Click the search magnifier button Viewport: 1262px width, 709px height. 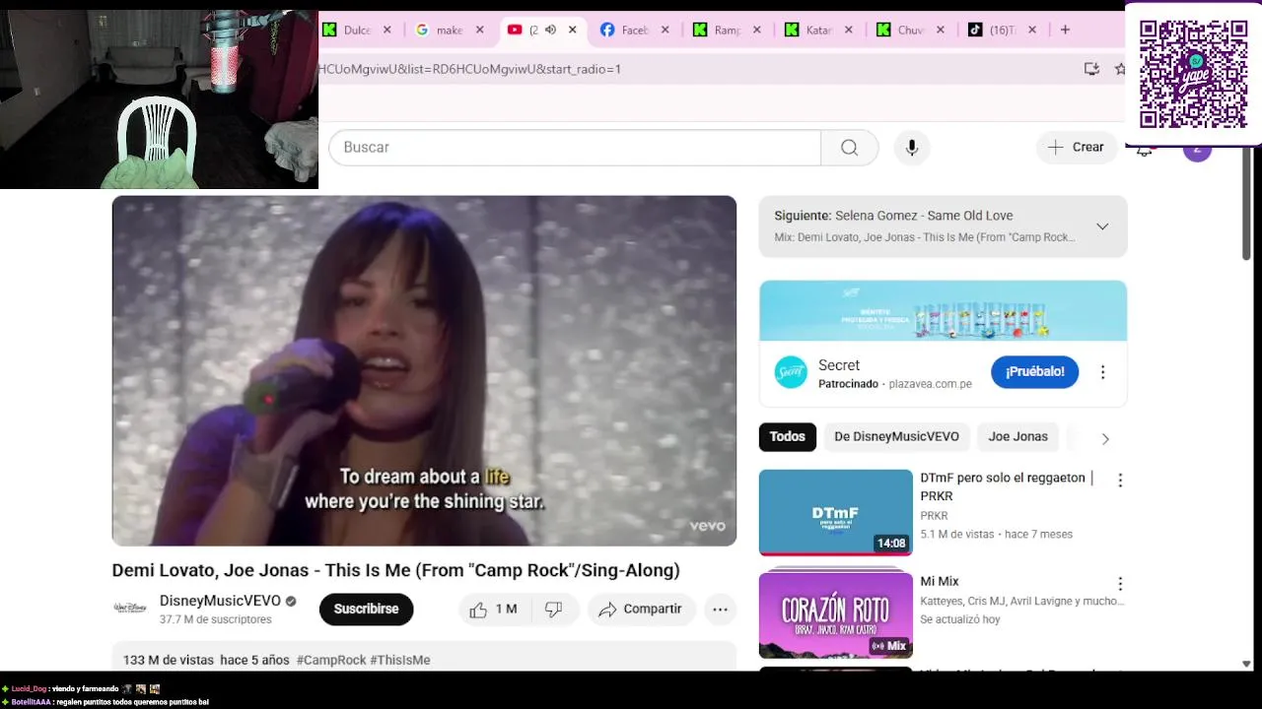(849, 148)
